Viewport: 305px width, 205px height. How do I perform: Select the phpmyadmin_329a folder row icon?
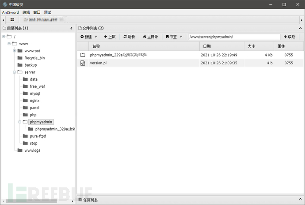[83, 55]
